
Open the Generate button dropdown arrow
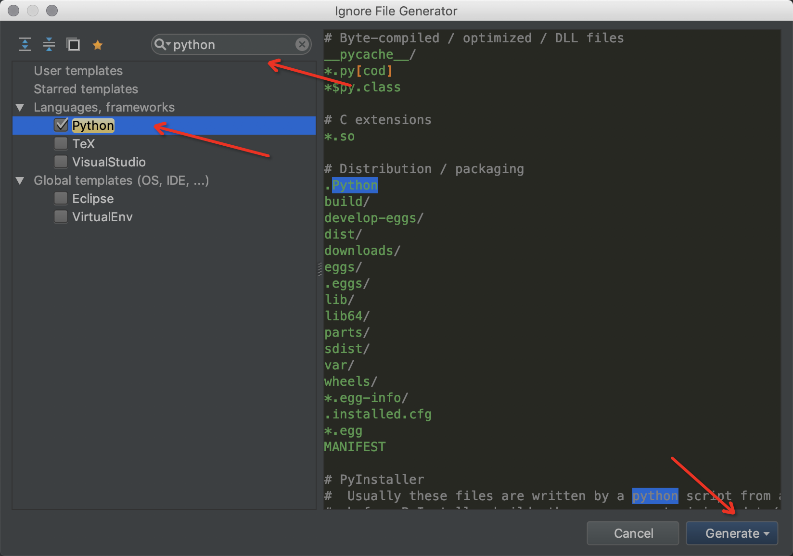click(767, 533)
